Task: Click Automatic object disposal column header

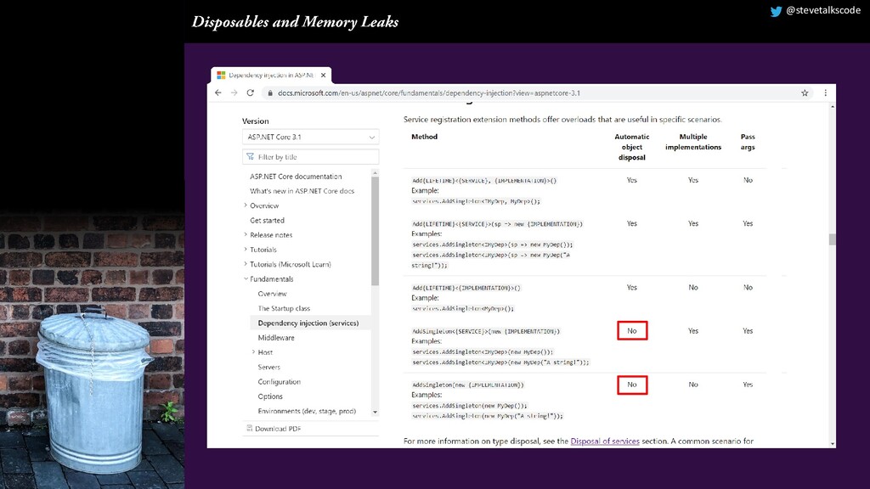Action: (x=631, y=147)
